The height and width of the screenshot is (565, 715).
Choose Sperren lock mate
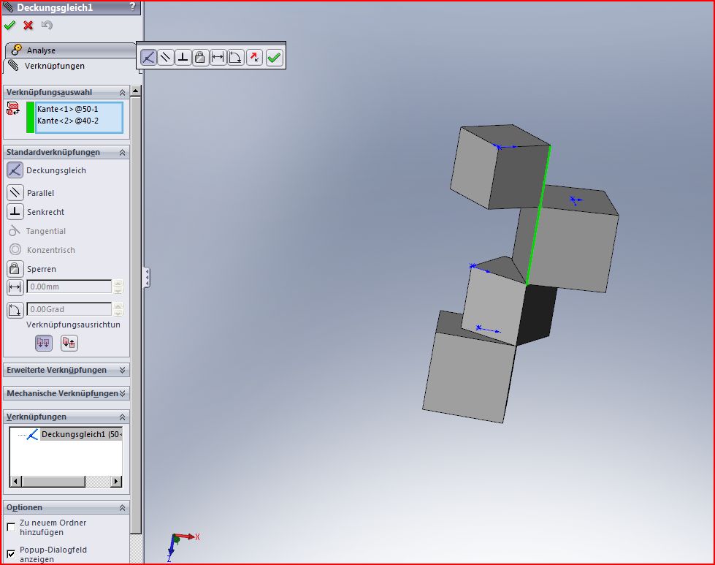tap(15, 269)
